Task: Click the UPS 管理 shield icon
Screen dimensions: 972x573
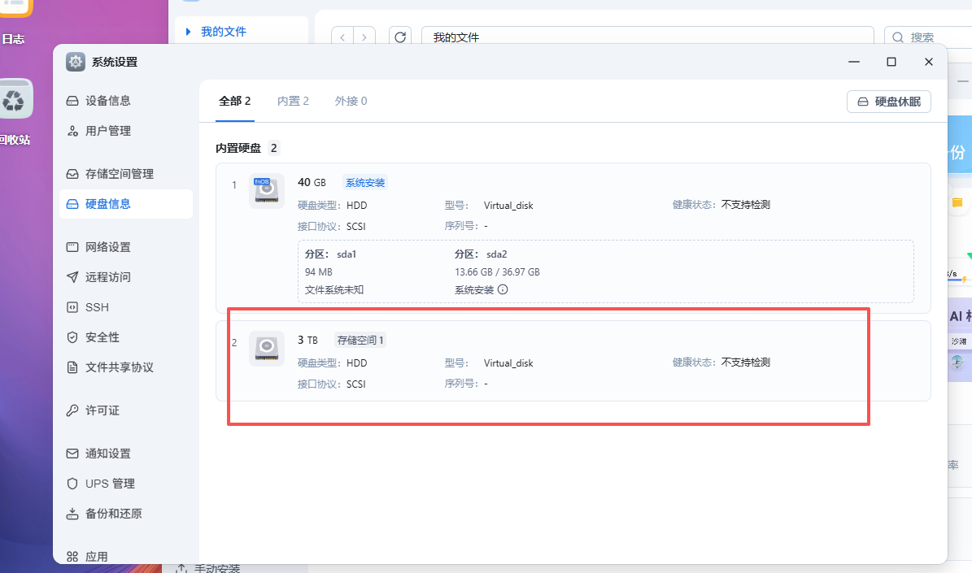Action: pyautogui.click(x=72, y=484)
